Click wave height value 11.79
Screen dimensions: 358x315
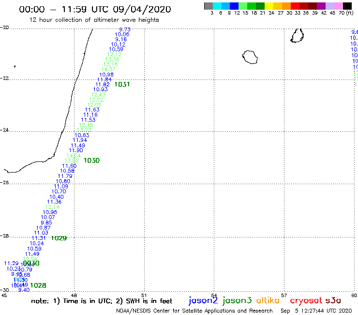[65, 176]
